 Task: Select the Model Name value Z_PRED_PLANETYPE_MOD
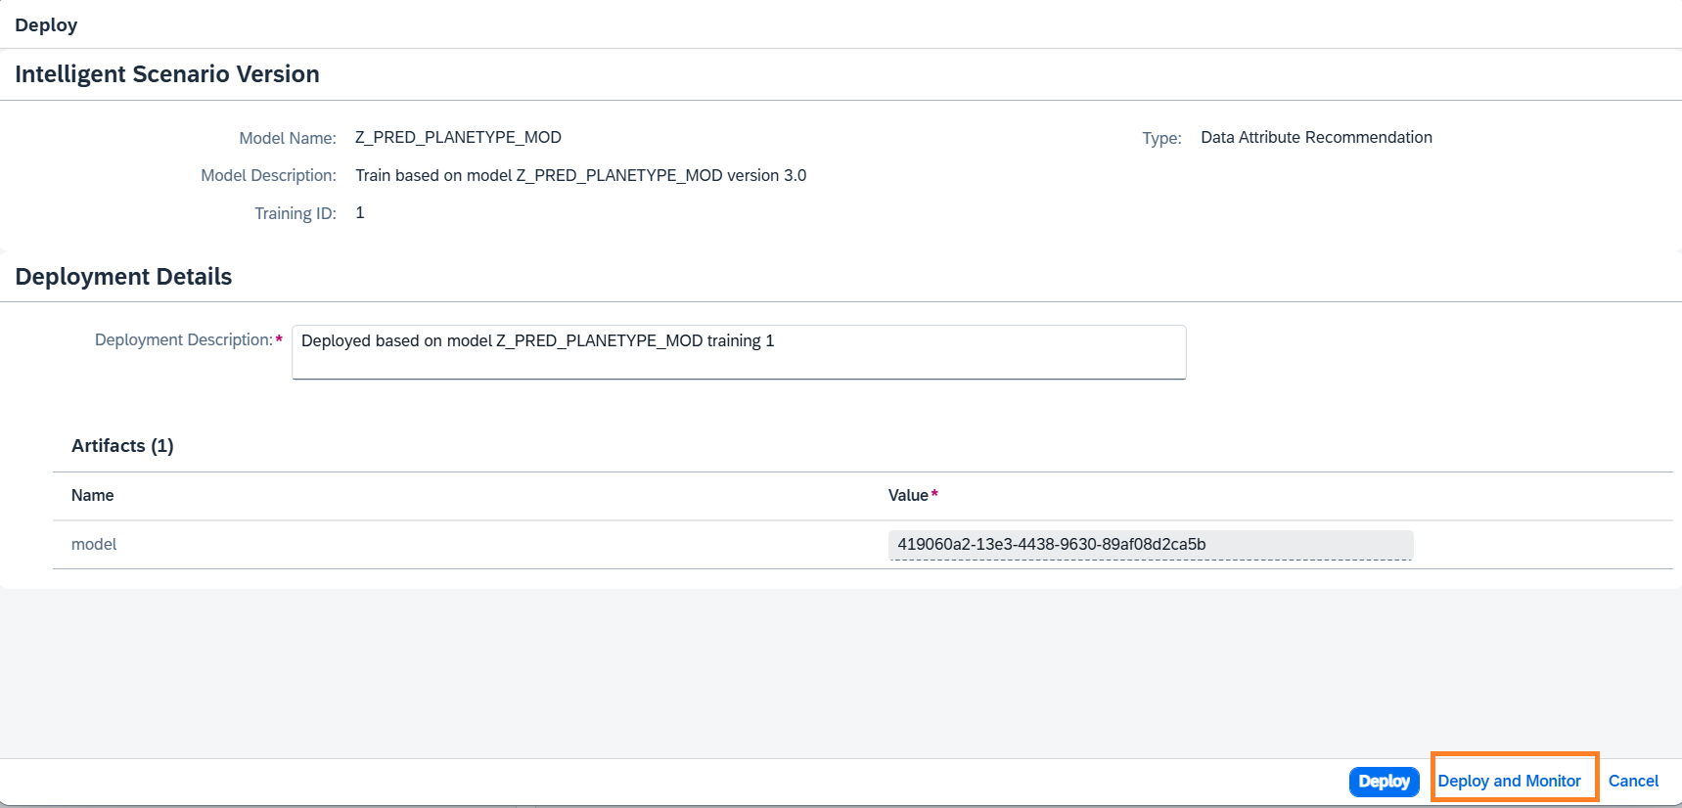pos(458,137)
